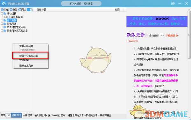Click the app logo in title bar
This screenshot has height=120, width=191.
(x=4, y=3)
